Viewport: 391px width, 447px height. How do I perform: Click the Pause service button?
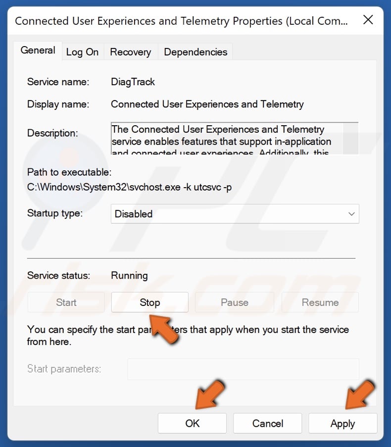(x=235, y=302)
